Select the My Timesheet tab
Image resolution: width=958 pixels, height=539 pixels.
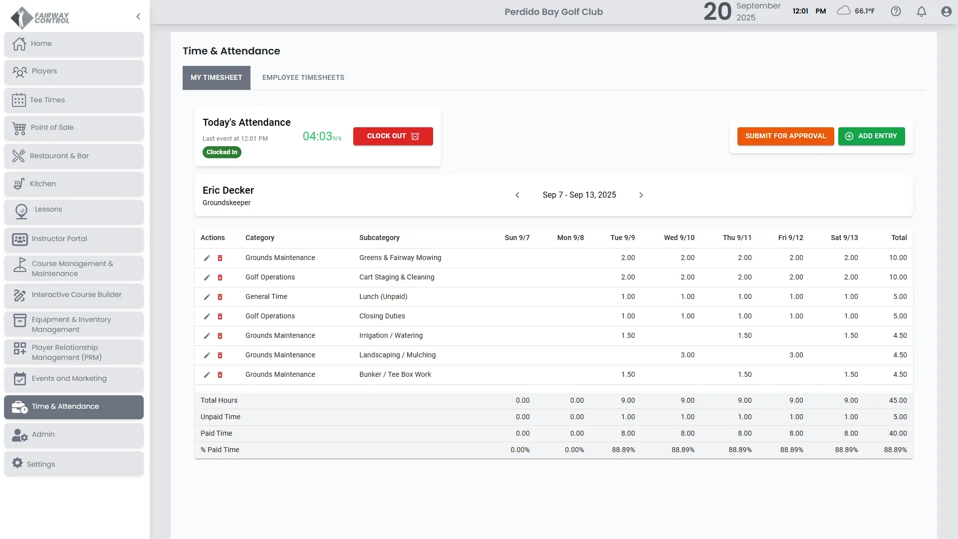click(216, 77)
